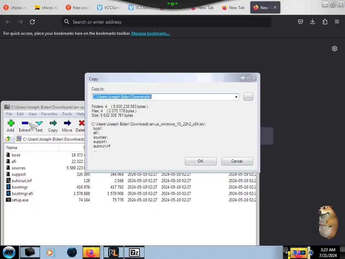
Task: Go up one folder level in 7-Zip
Action: tap(8, 139)
